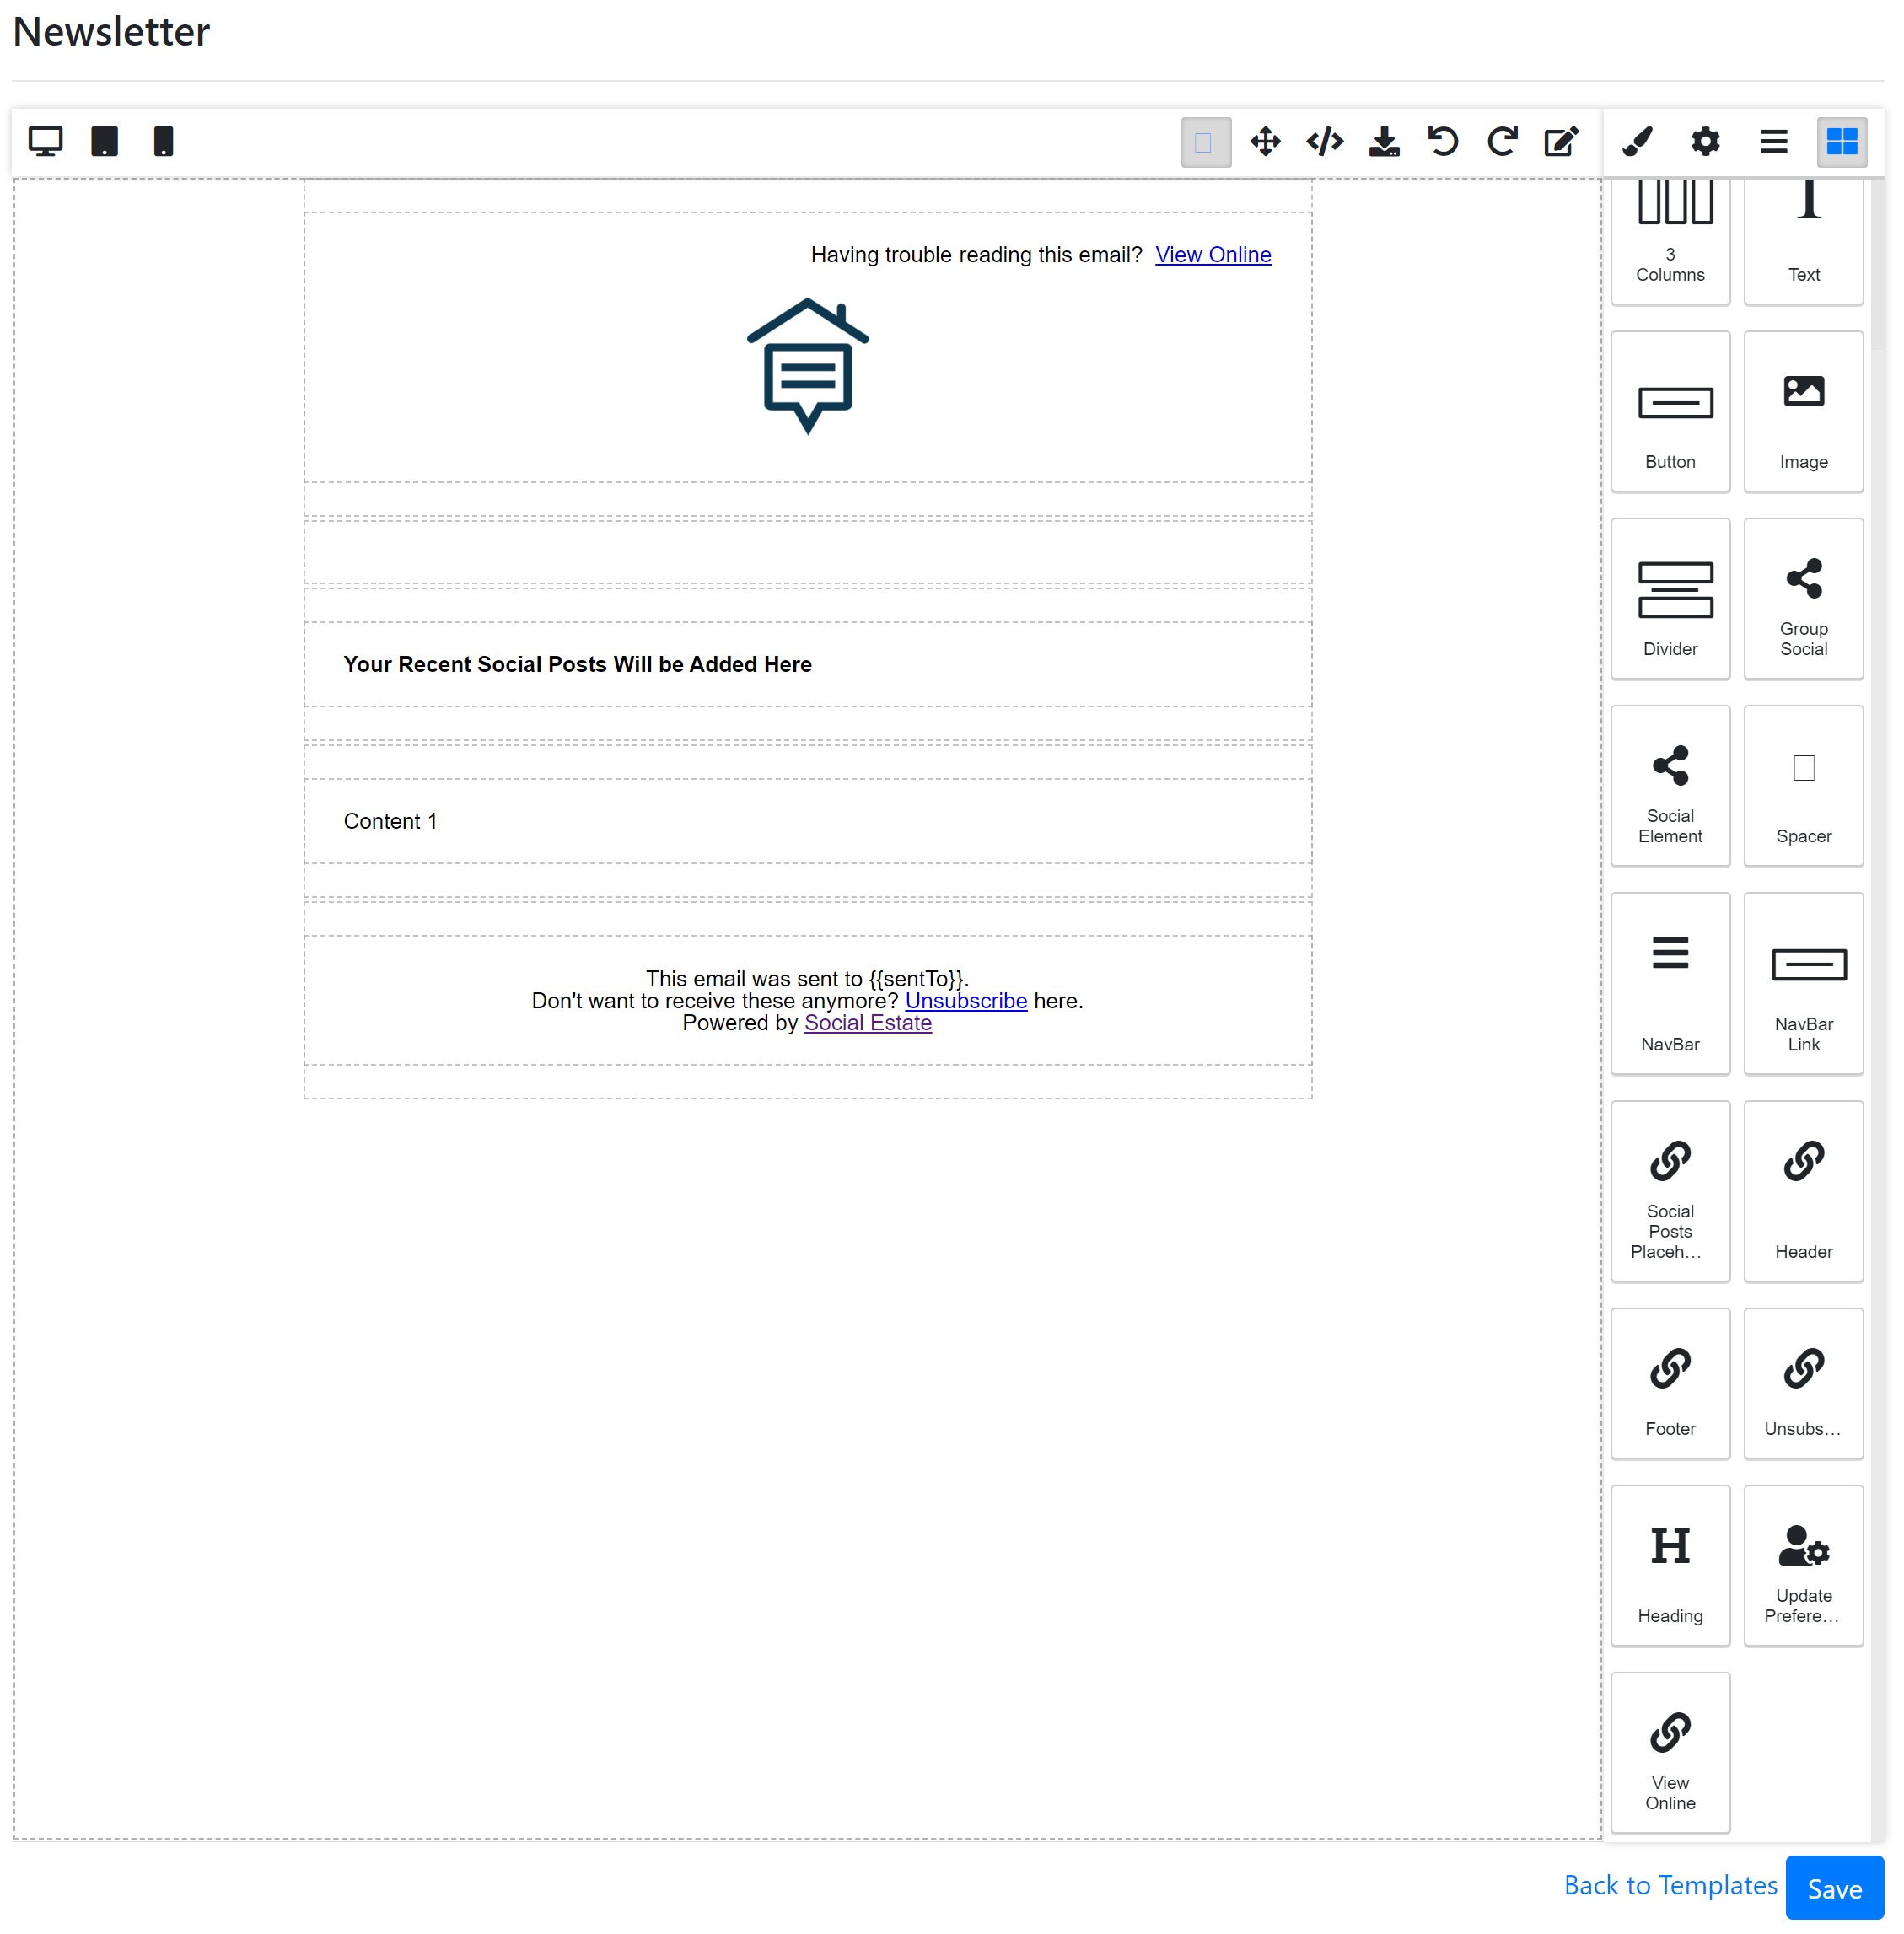Image resolution: width=1904 pixels, height=1934 pixels.
Task: Activate the move/fullscreen arrows icon
Action: coord(1265,142)
